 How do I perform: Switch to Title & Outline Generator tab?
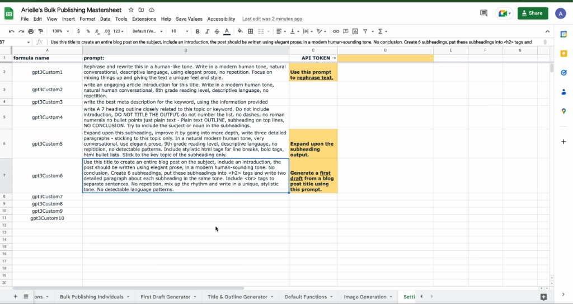[238, 297]
